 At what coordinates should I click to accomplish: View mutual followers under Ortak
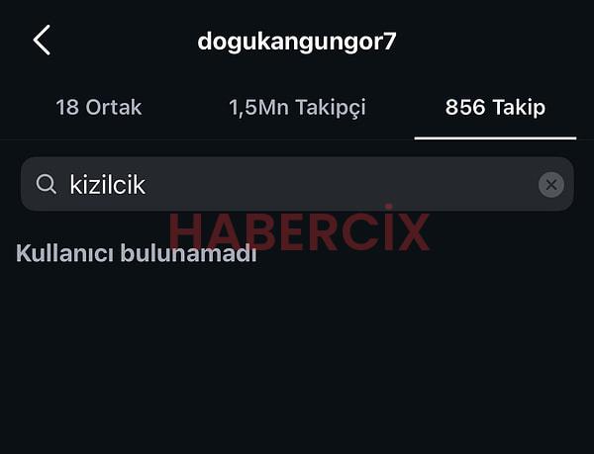(99, 107)
